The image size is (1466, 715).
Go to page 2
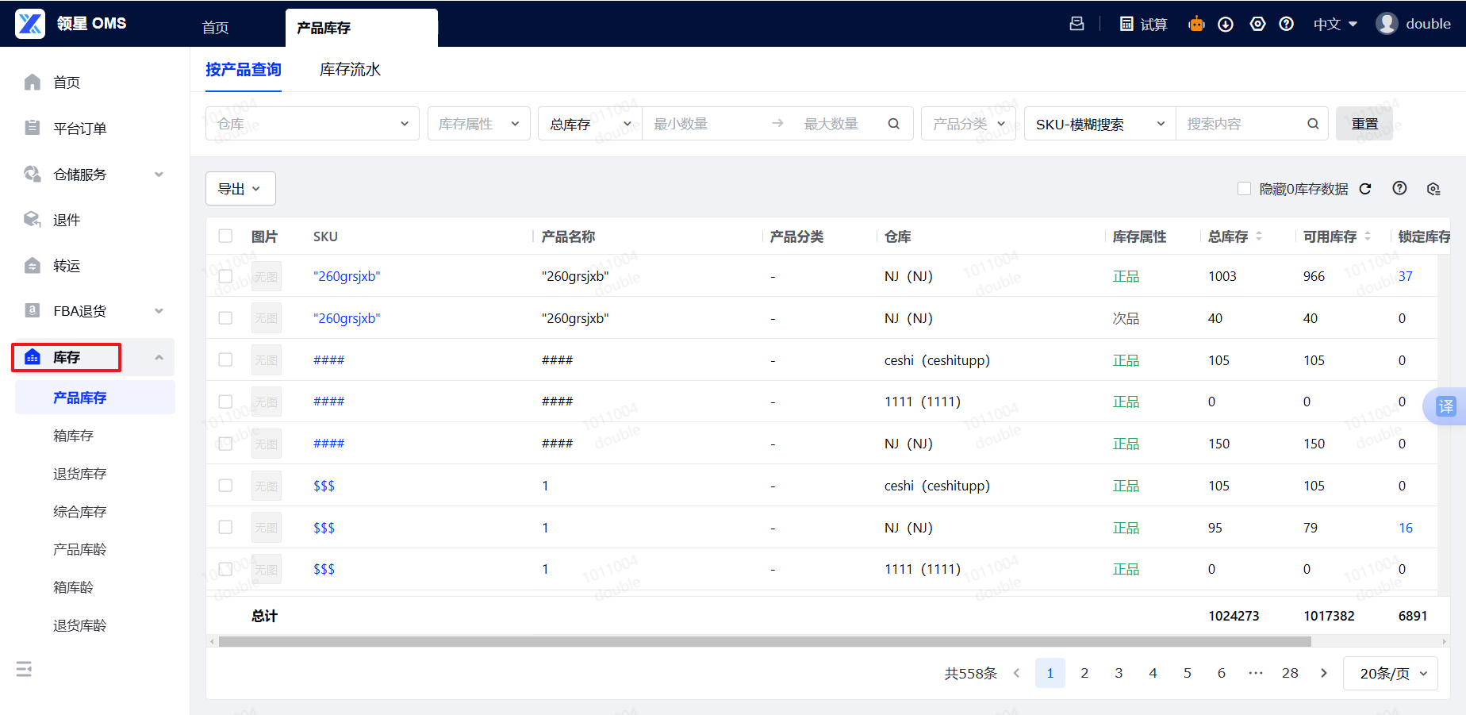point(1084,673)
